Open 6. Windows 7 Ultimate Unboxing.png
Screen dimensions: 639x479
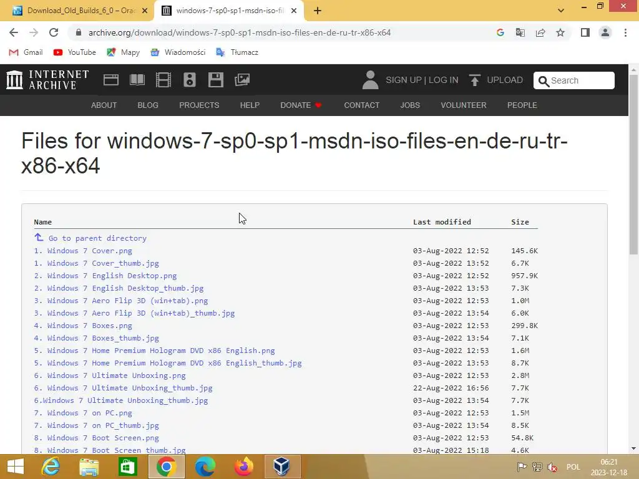point(110,375)
